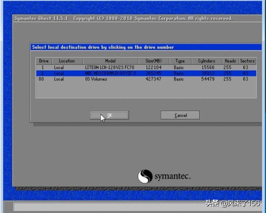266x213 pixels.
Task: Click the OK button
Action: (x=109, y=115)
